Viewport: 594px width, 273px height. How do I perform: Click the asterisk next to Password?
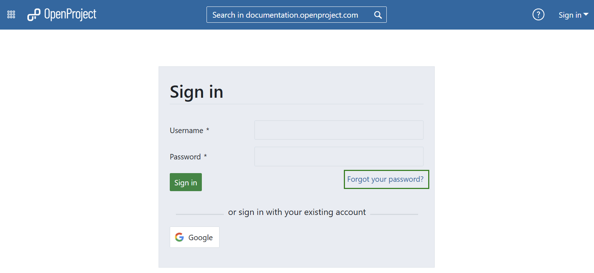click(205, 156)
